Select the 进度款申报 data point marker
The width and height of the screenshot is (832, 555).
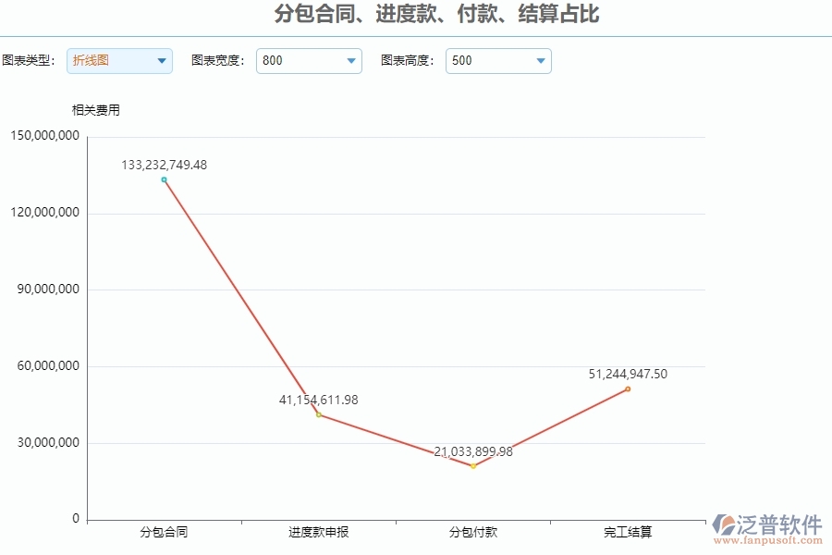click(318, 413)
